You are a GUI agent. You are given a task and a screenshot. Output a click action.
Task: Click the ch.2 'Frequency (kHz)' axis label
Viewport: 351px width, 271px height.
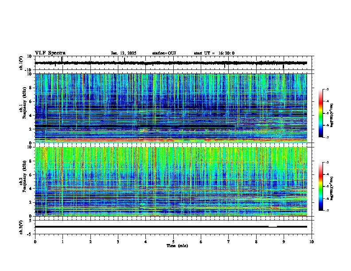[24, 176]
